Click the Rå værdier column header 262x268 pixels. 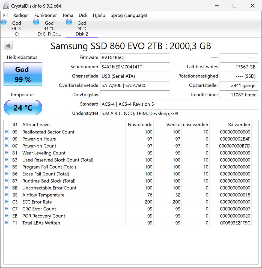(230, 124)
